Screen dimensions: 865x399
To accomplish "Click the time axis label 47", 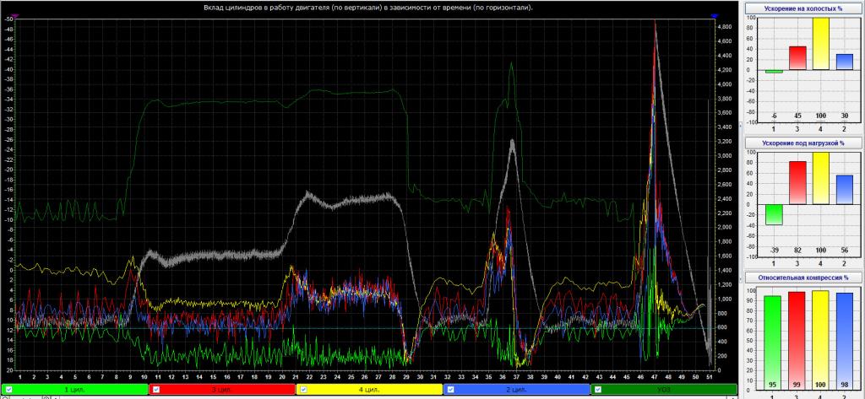I will [x=655, y=378].
